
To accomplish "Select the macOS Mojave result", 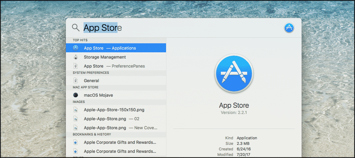I will click(116, 95).
